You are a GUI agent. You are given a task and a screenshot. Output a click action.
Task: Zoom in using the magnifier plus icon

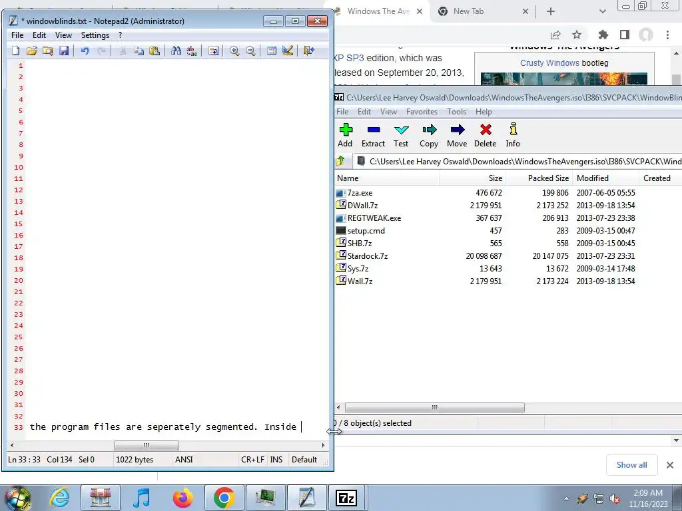click(x=234, y=51)
